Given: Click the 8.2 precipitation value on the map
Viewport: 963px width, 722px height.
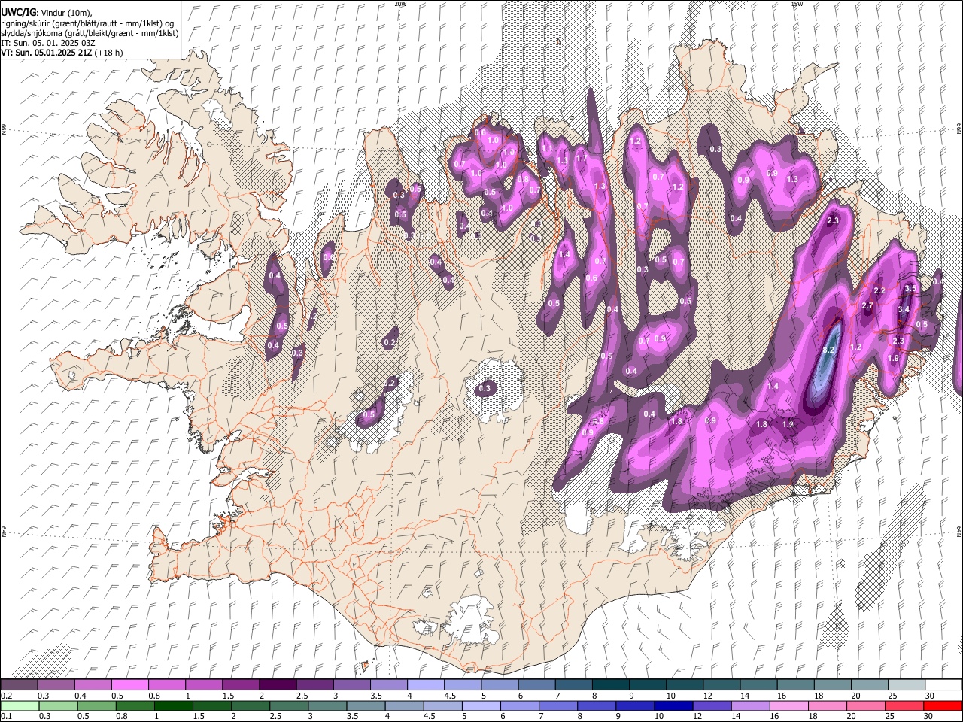Looking at the screenshot, I should [829, 350].
